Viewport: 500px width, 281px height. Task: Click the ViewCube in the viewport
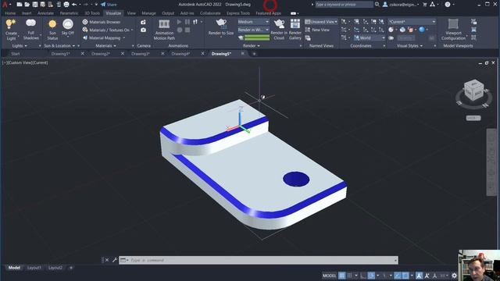pos(474,91)
